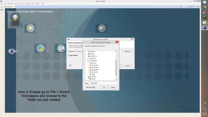Image resolution: width=208 pixels, height=117 pixels.
Task: Switch to Eclipse via its taskbar icon
Action: (x=204, y=28)
